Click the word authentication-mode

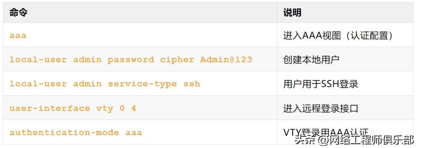[64, 133]
